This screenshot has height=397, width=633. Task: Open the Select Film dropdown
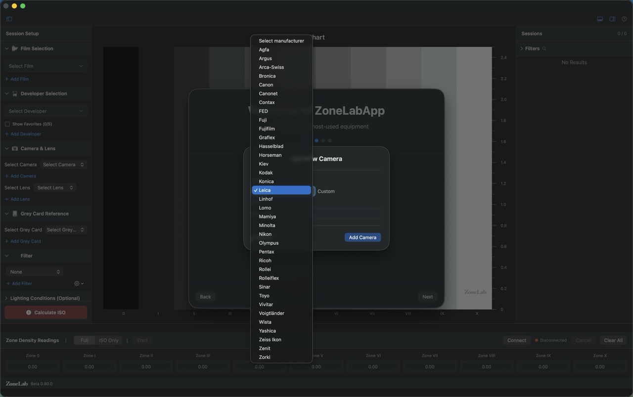tap(45, 66)
